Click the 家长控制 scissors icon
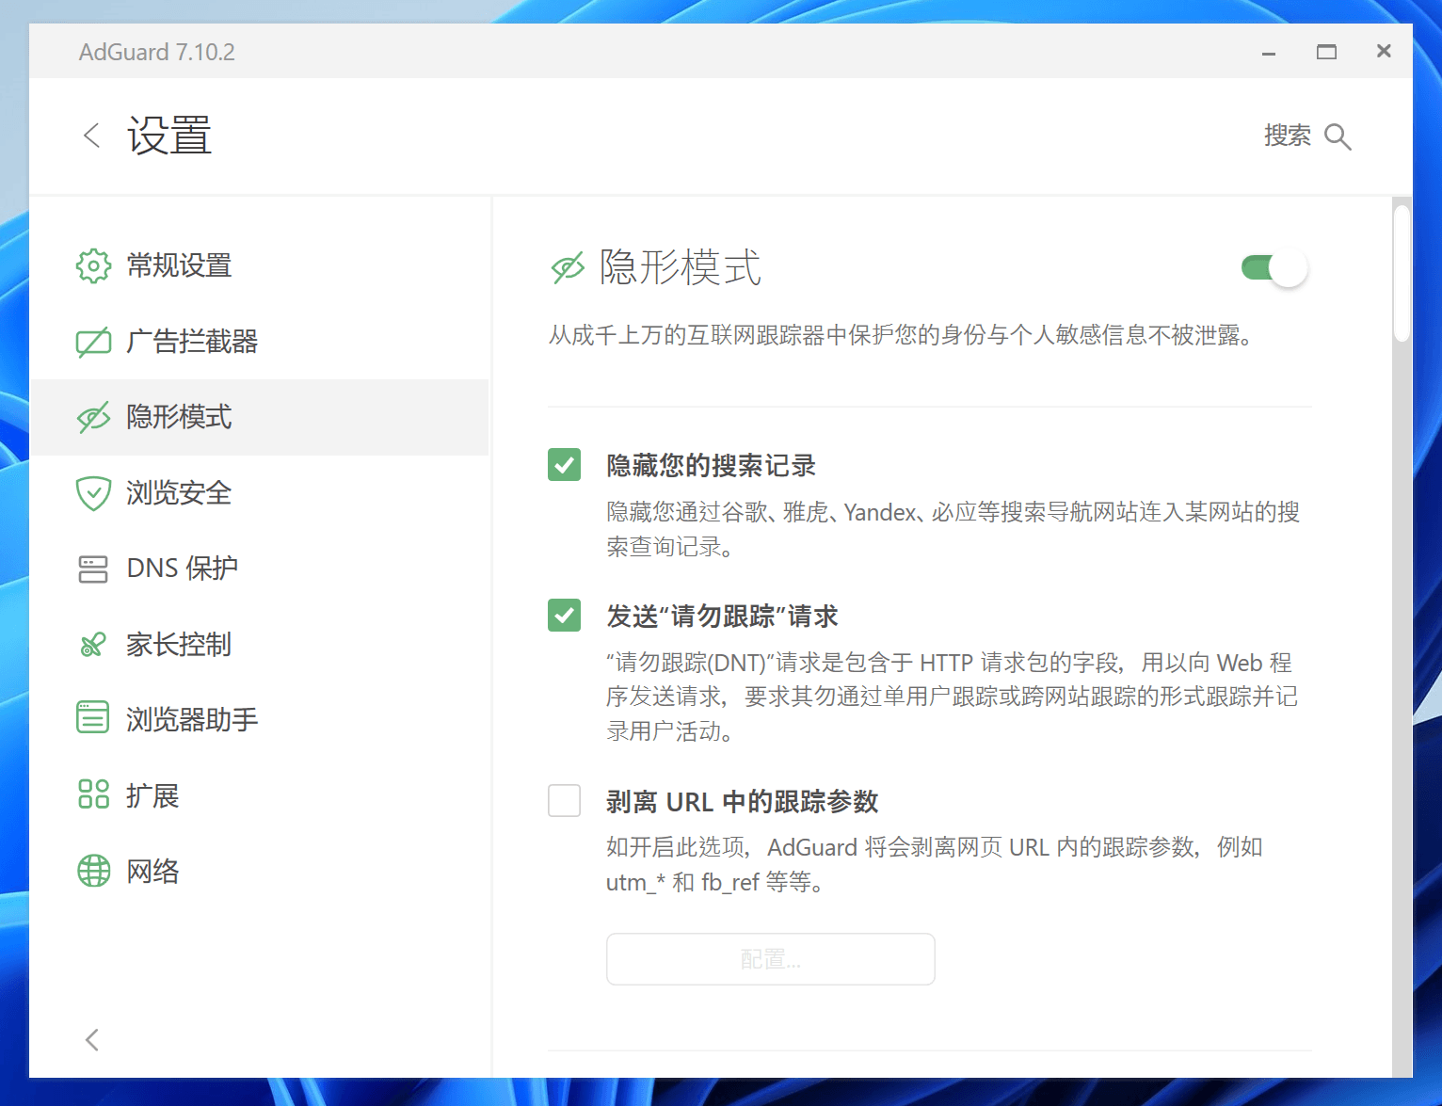 point(93,644)
